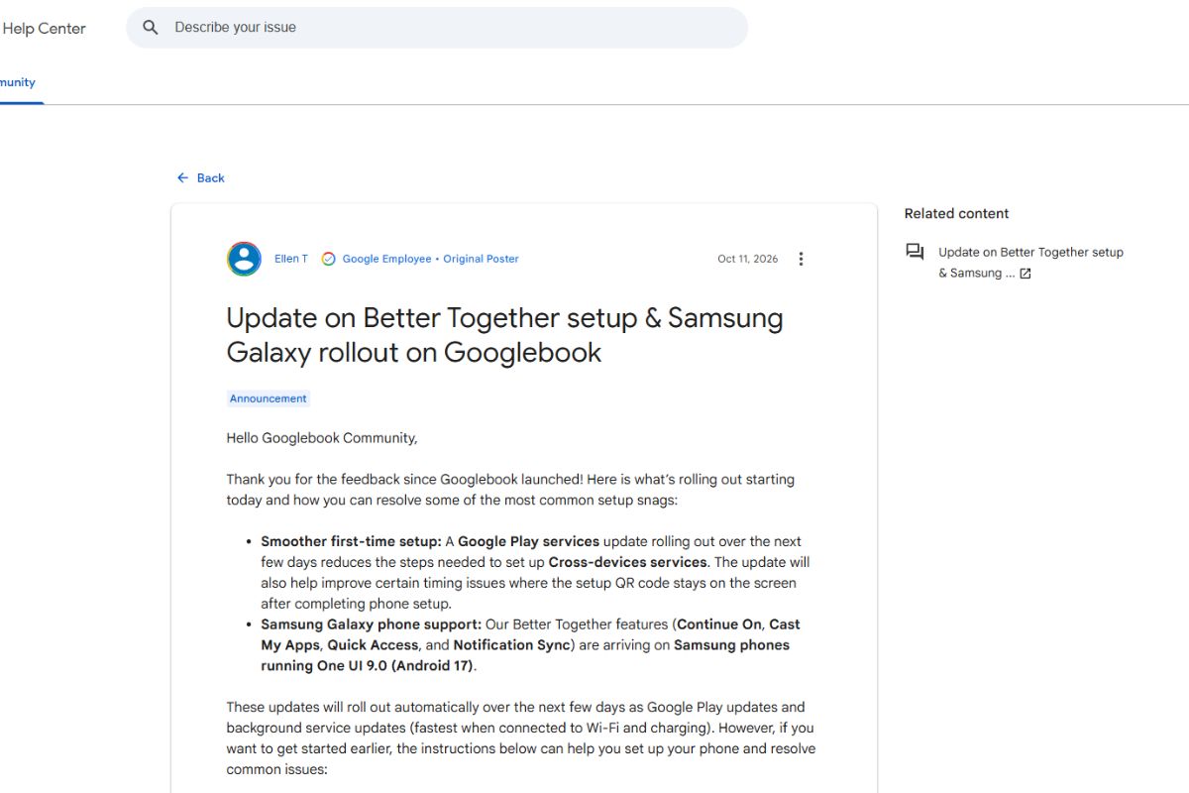Click the 'Hello Googlebook Community,' greeting

[322, 438]
